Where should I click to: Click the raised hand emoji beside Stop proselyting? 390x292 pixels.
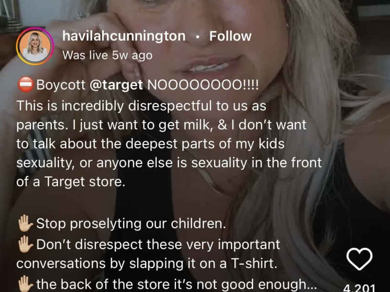click(x=25, y=223)
